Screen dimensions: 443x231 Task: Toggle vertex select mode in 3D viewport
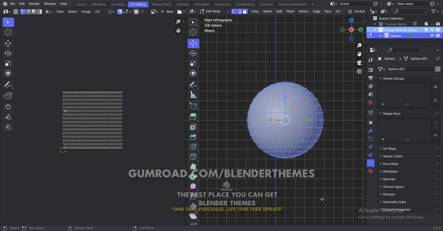point(234,11)
